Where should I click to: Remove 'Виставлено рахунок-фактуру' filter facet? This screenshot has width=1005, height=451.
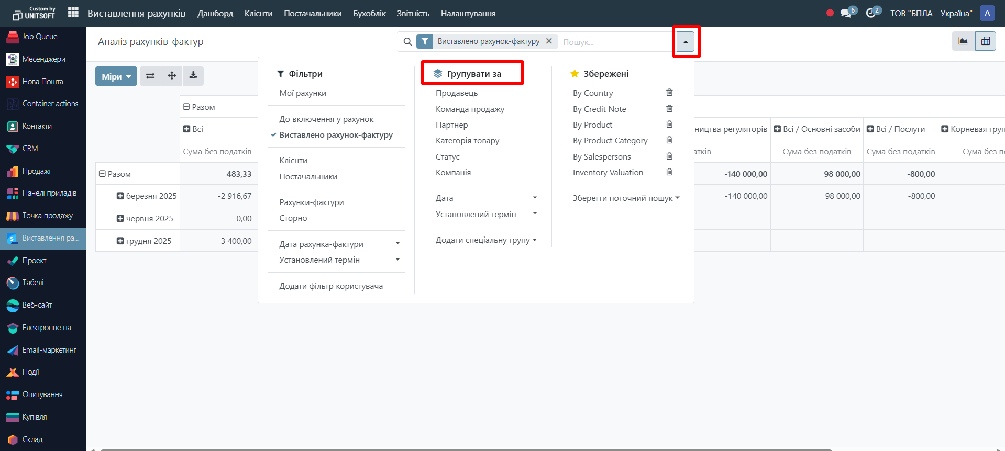(549, 41)
